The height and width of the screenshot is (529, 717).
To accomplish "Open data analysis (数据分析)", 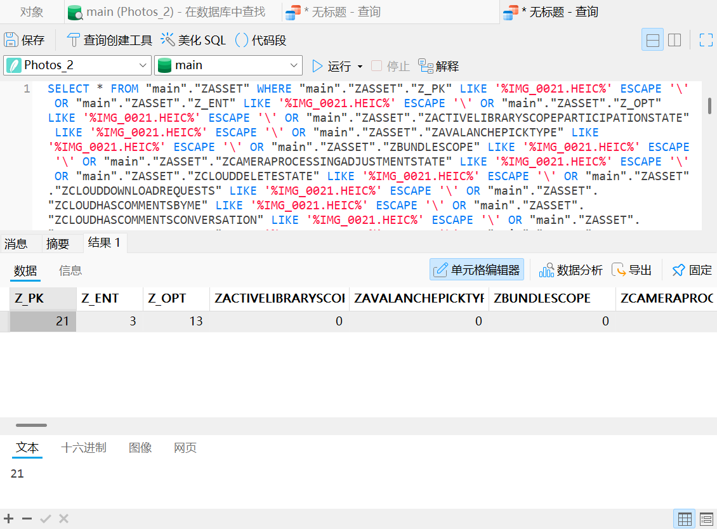I will (x=570, y=270).
